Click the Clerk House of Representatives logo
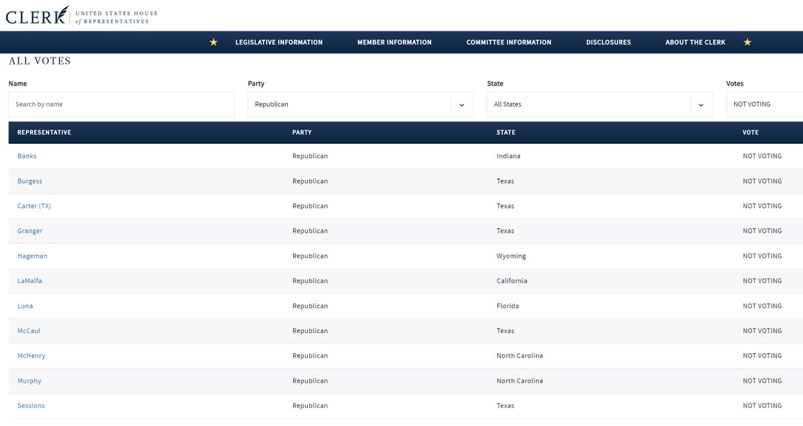This screenshot has height=426, width=803. pos(82,15)
